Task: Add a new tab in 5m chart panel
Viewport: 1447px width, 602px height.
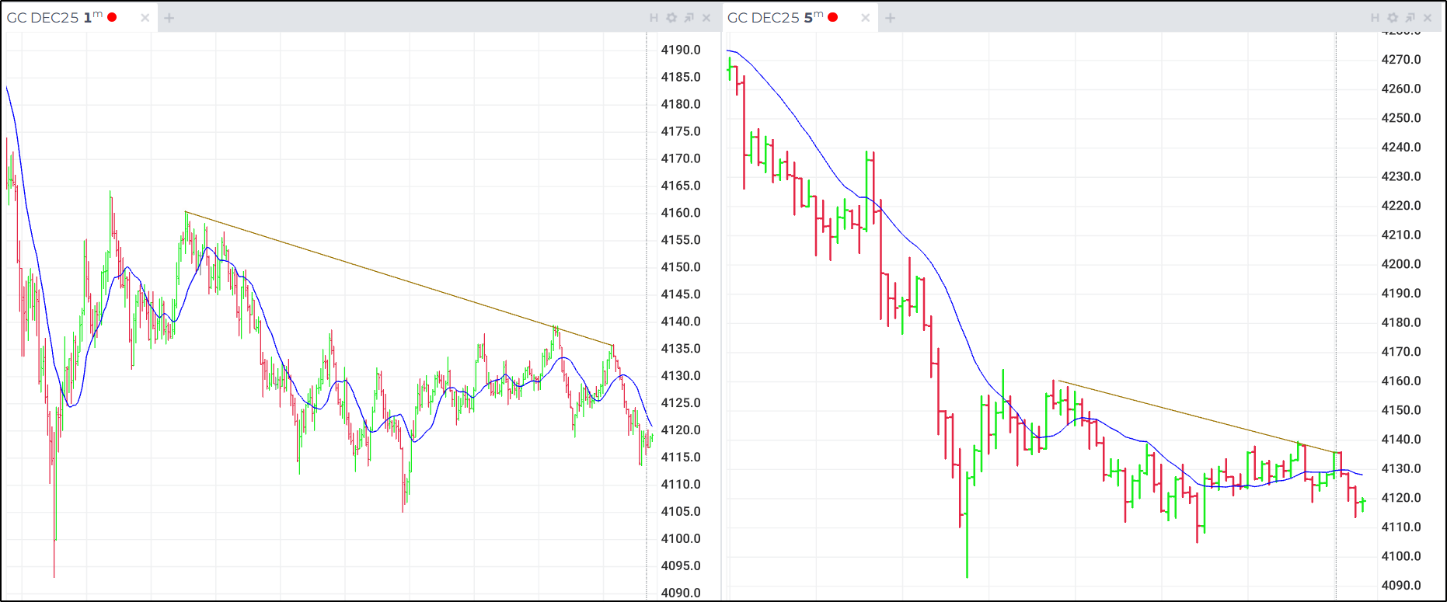Action: pos(890,18)
